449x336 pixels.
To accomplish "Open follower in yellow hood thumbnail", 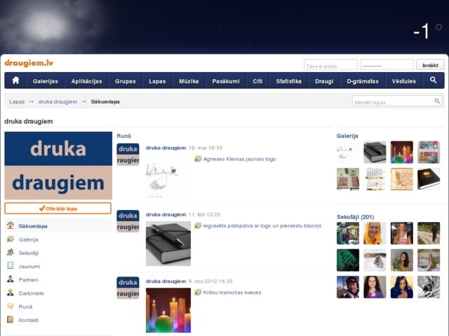I will (x=375, y=233).
